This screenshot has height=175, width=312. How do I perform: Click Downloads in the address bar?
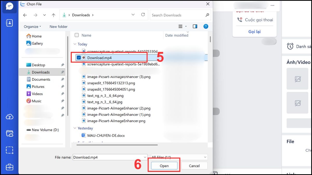(x=81, y=15)
